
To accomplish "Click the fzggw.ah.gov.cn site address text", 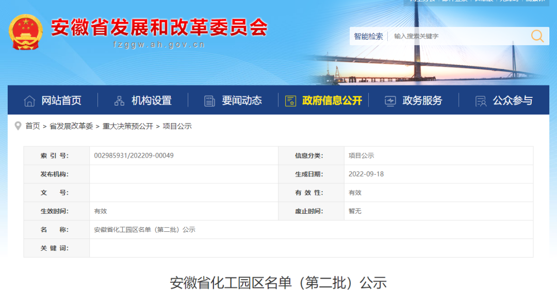I will click(159, 44).
